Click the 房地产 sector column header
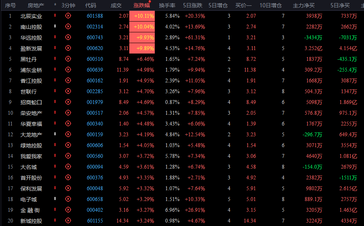Image resolution: width=364 pixels, height=226 pixels. pos(36,5)
